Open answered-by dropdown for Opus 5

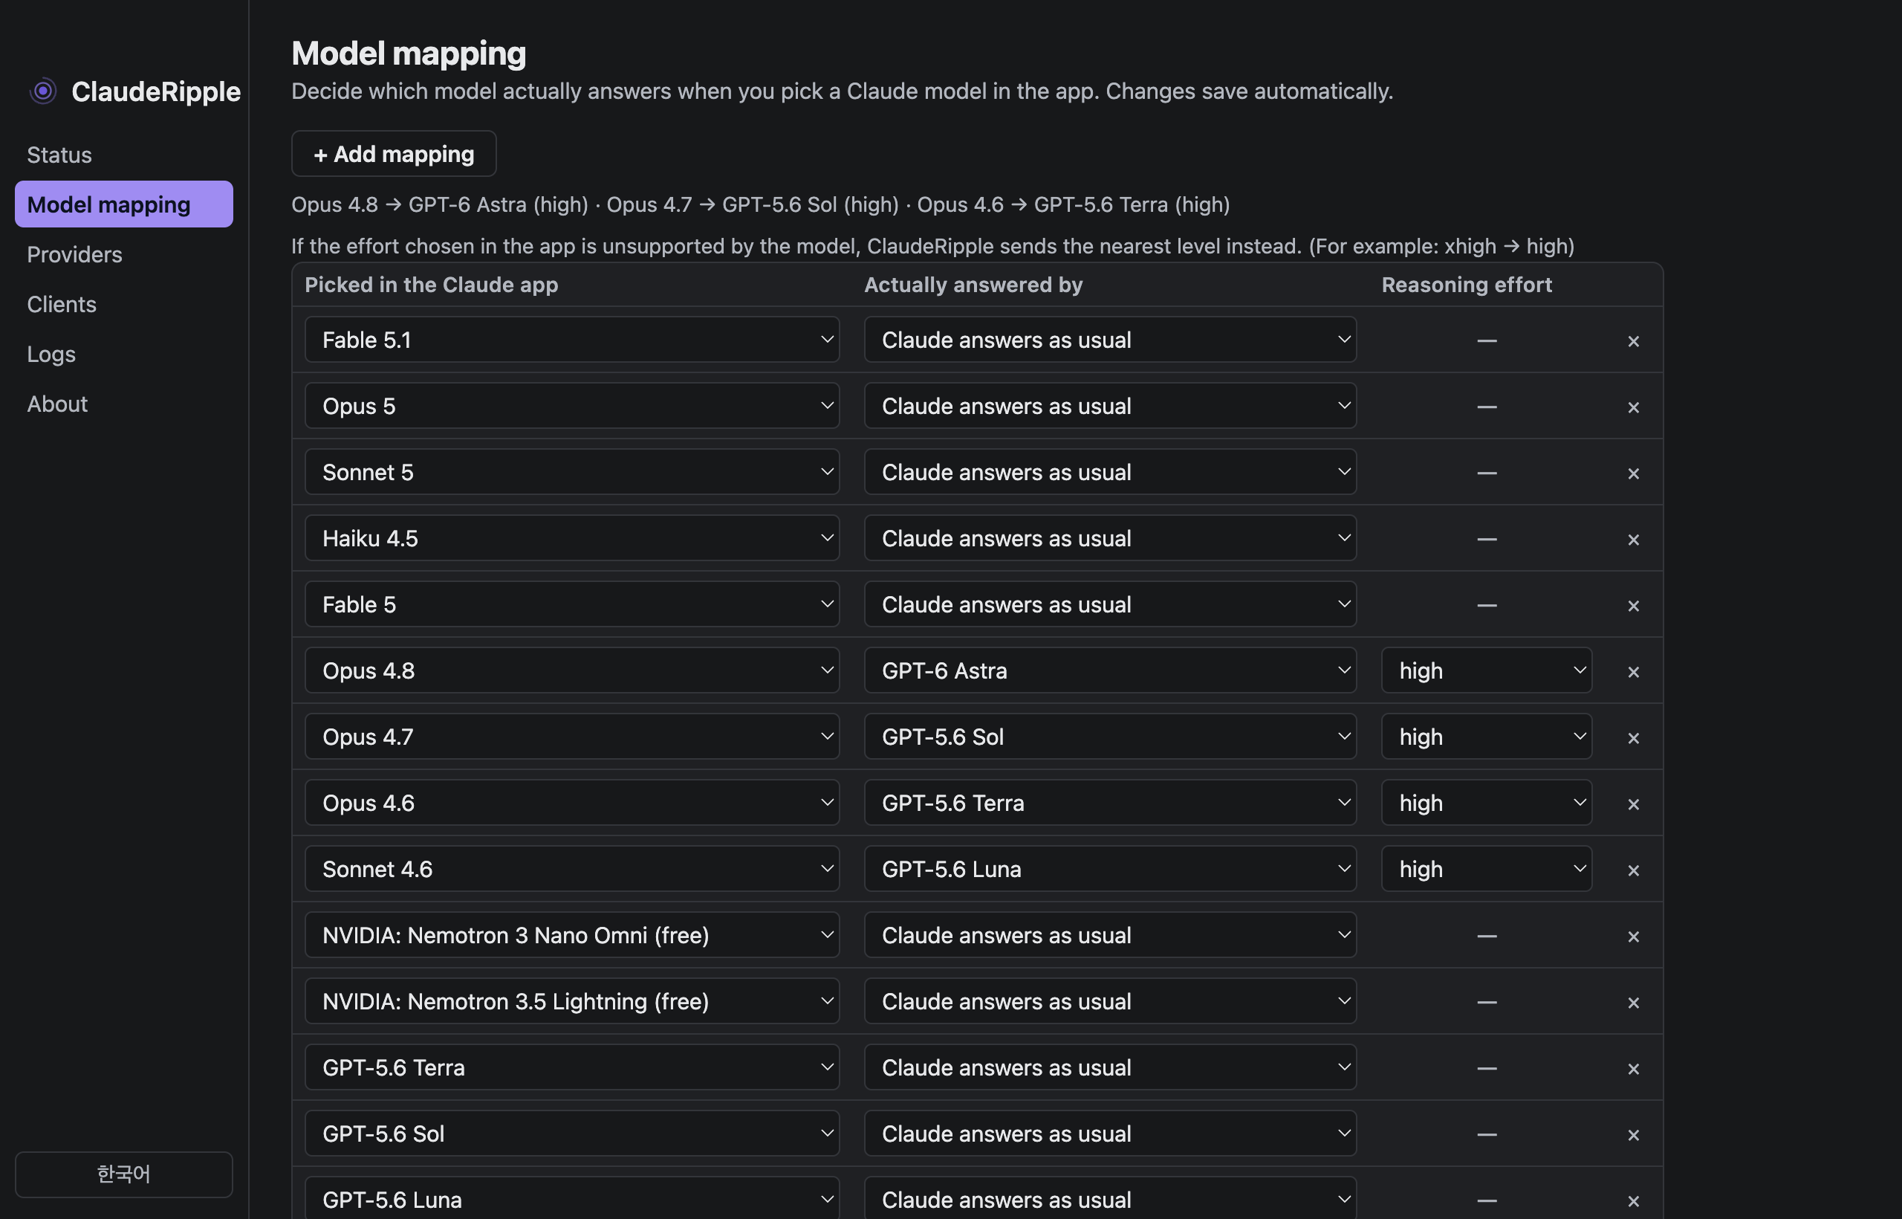pyautogui.click(x=1110, y=406)
